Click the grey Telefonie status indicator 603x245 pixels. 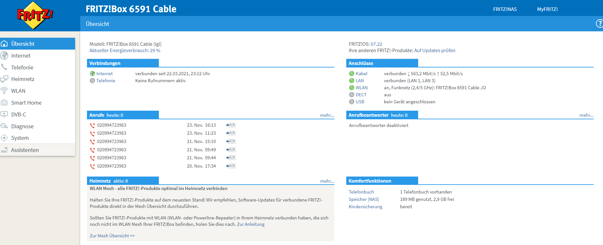click(92, 81)
